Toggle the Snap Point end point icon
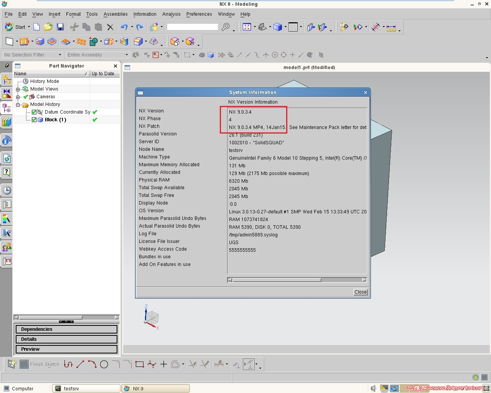 tap(239, 55)
